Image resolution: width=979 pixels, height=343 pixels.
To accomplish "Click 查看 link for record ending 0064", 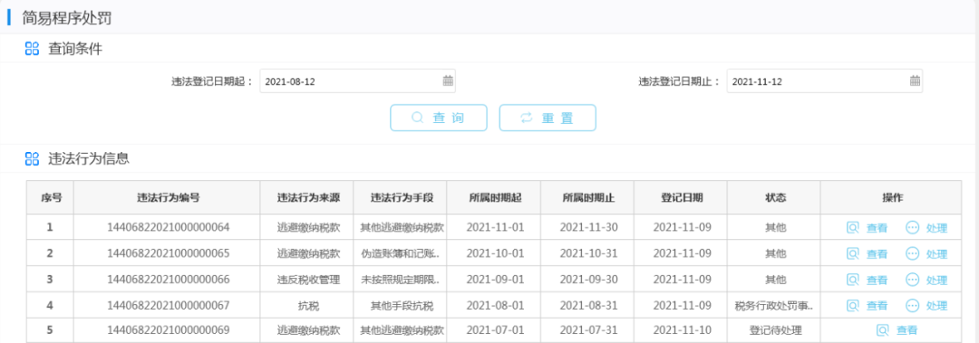I will (877, 228).
